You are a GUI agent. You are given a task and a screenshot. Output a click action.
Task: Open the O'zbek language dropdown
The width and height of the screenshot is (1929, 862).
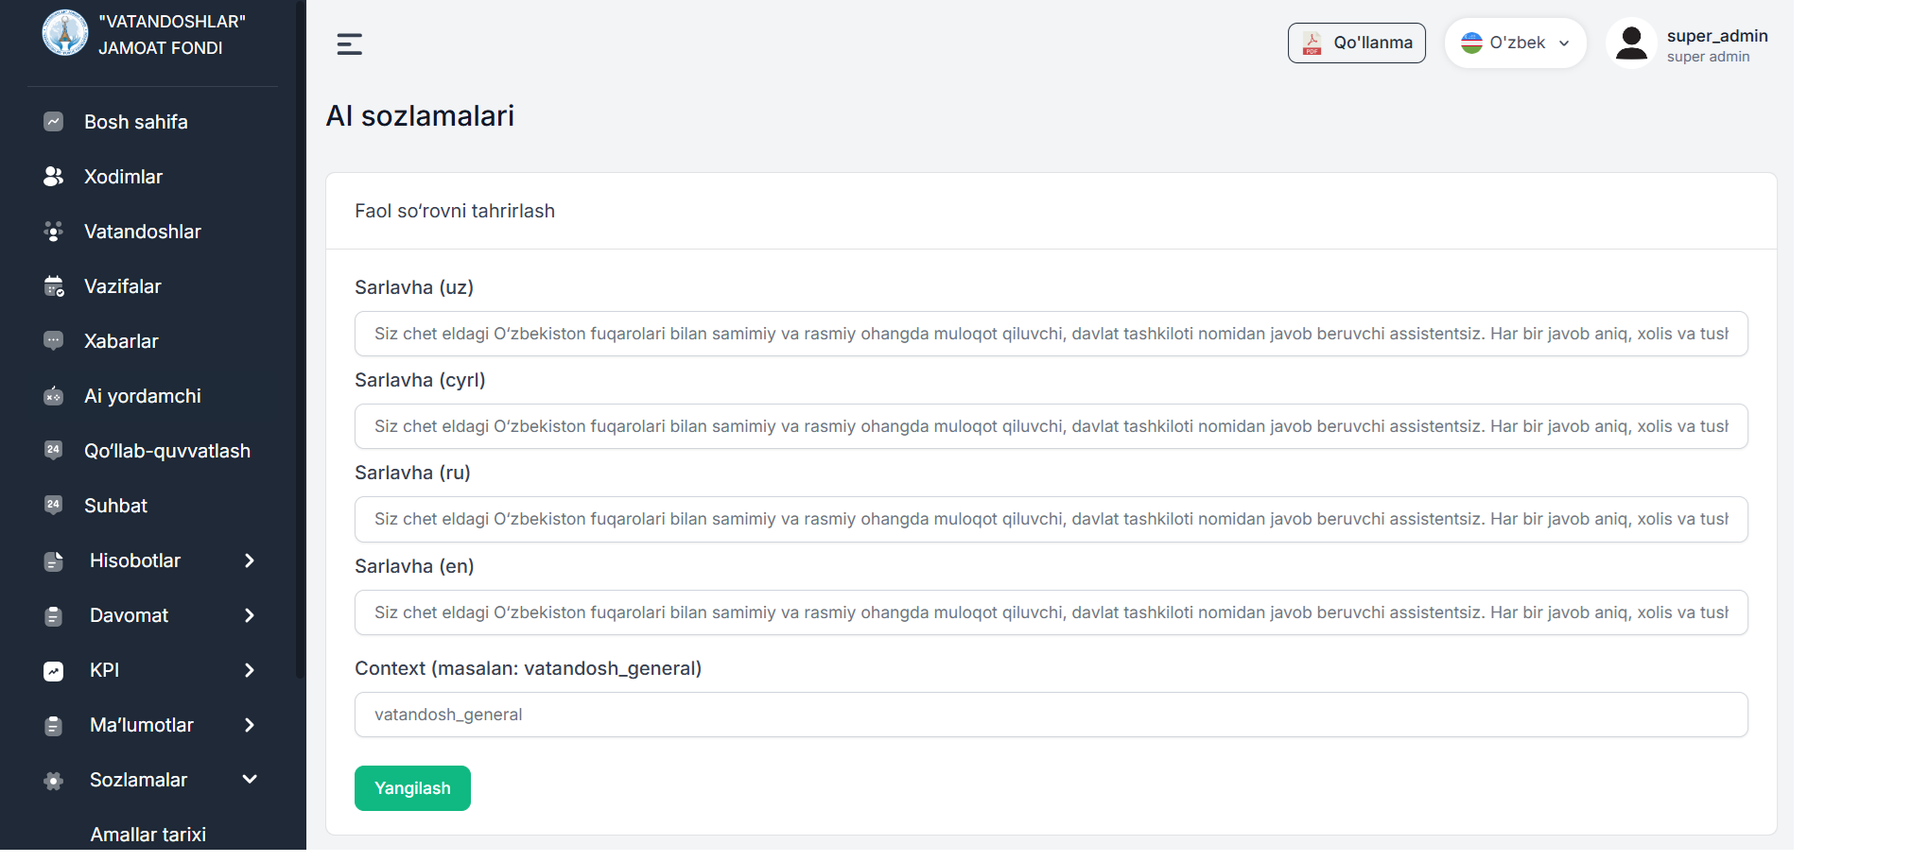1515,43
